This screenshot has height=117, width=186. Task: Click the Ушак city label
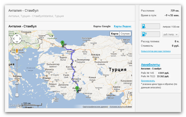[66, 75]
